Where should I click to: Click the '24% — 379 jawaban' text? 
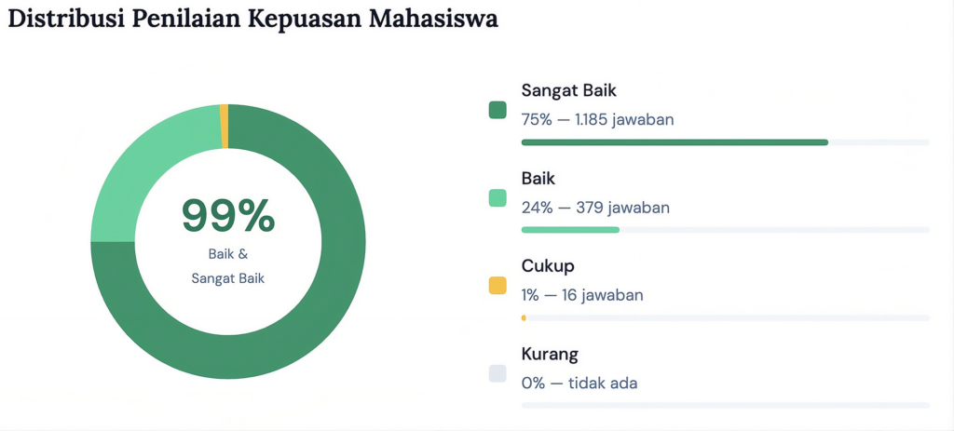(595, 208)
